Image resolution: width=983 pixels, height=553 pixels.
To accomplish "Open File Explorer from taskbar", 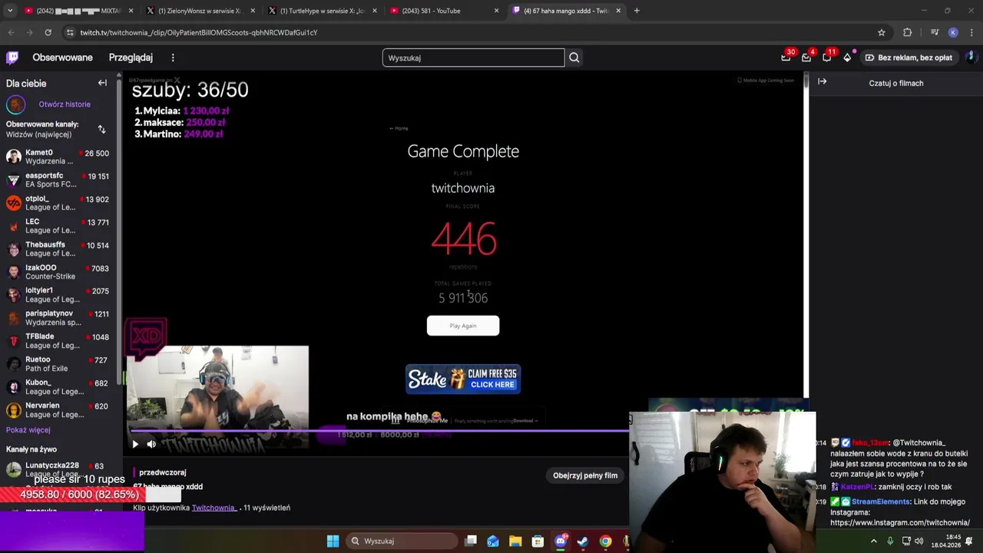I will point(515,541).
